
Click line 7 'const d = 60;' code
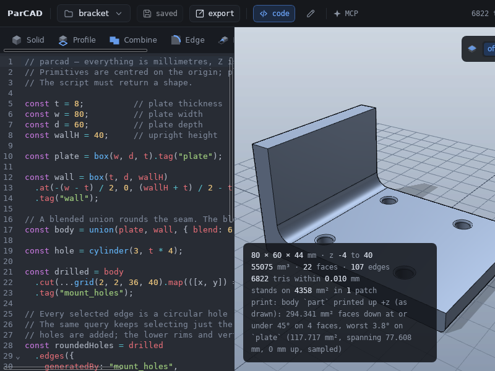click(x=56, y=125)
